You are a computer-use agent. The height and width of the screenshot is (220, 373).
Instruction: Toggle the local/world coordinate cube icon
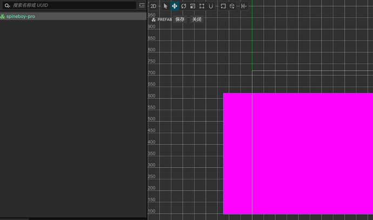pos(232,6)
